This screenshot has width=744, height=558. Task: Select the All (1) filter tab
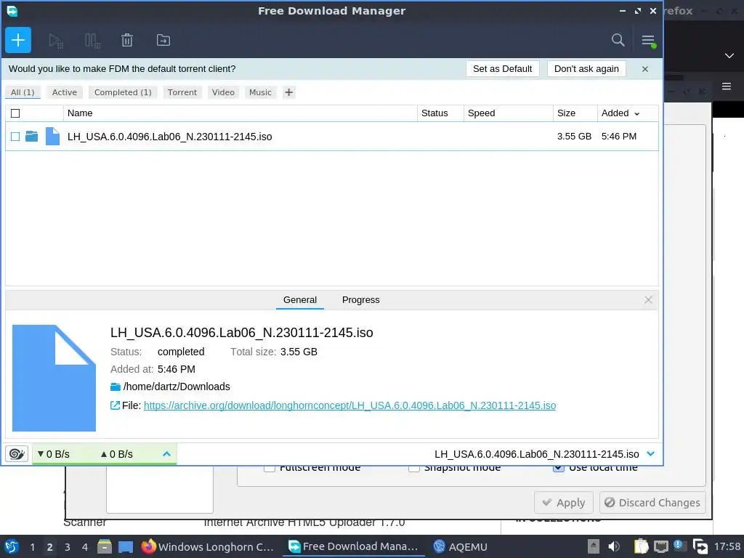click(x=23, y=92)
